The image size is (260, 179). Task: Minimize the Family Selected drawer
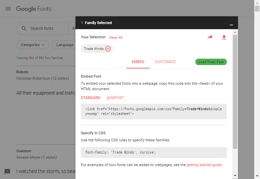click(231, 25)
